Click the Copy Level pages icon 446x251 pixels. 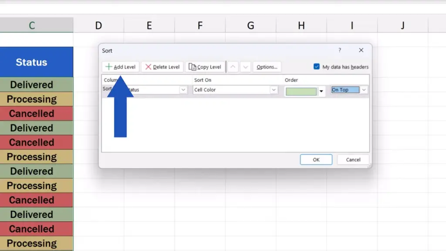(x=192, y=67)
